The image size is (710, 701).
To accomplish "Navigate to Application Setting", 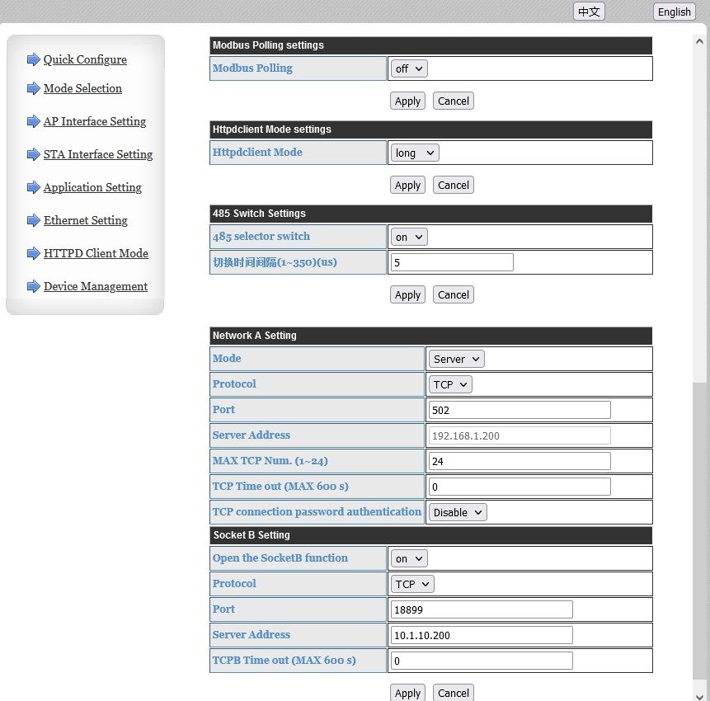I will [92, 187].
